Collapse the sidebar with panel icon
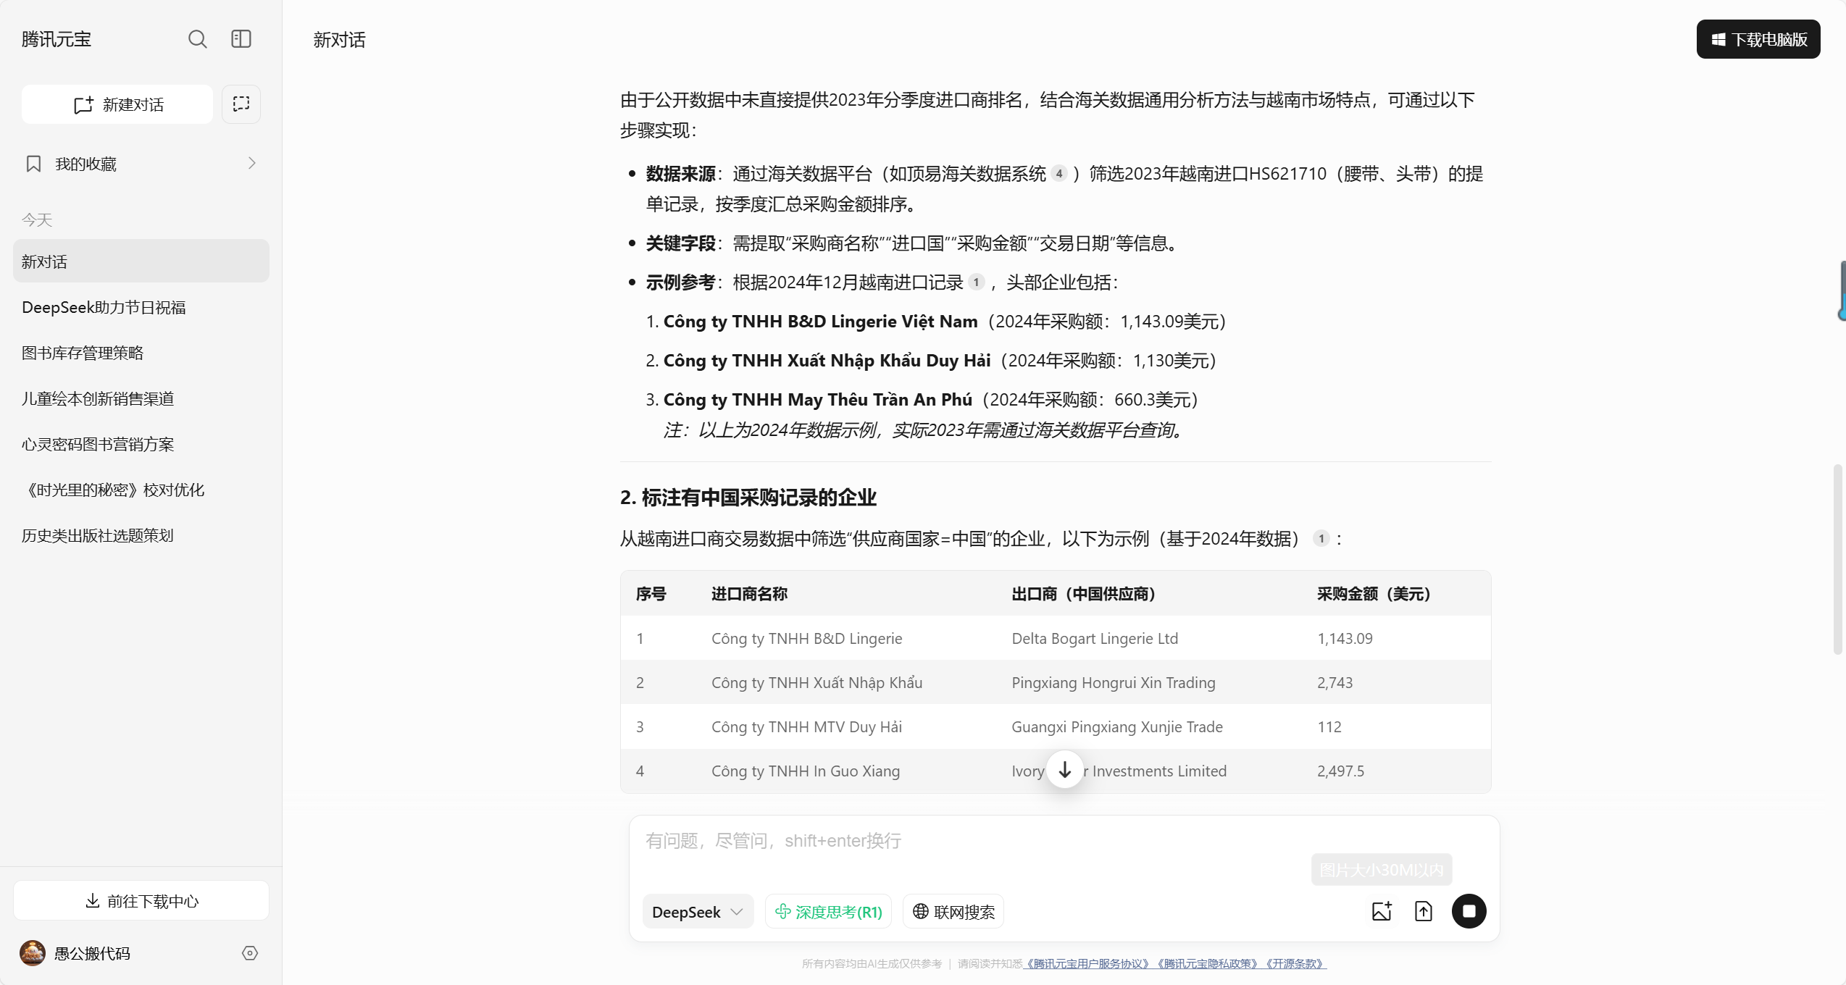The height and width of the screenshot is (985, 1846). tap(241, 39)
